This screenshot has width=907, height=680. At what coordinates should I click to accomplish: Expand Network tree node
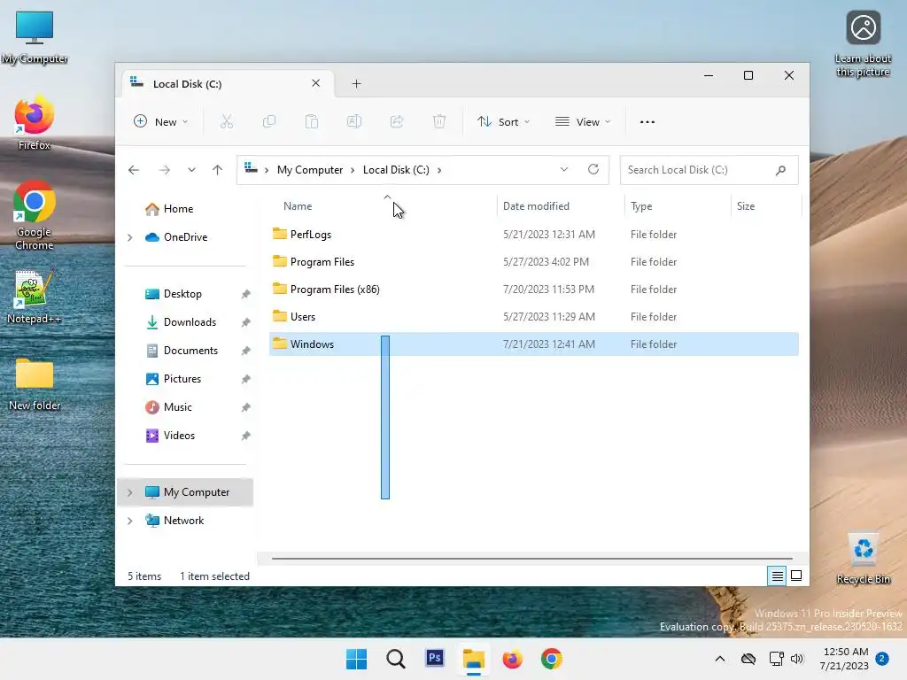(x=130, y=521)
